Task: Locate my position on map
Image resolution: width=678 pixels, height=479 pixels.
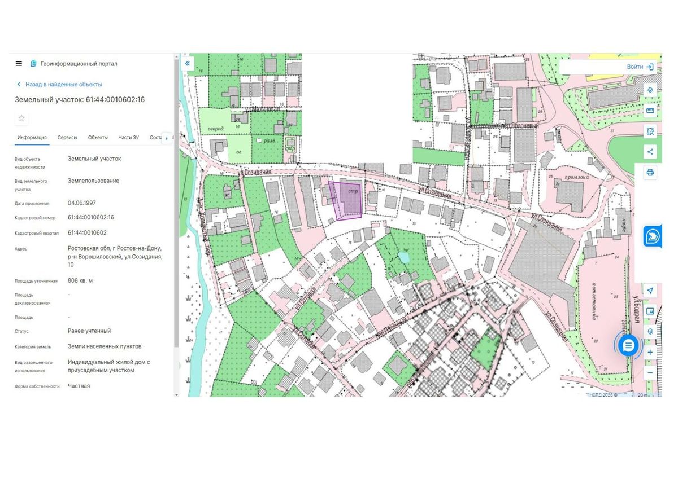Action: tap(650, 291)
